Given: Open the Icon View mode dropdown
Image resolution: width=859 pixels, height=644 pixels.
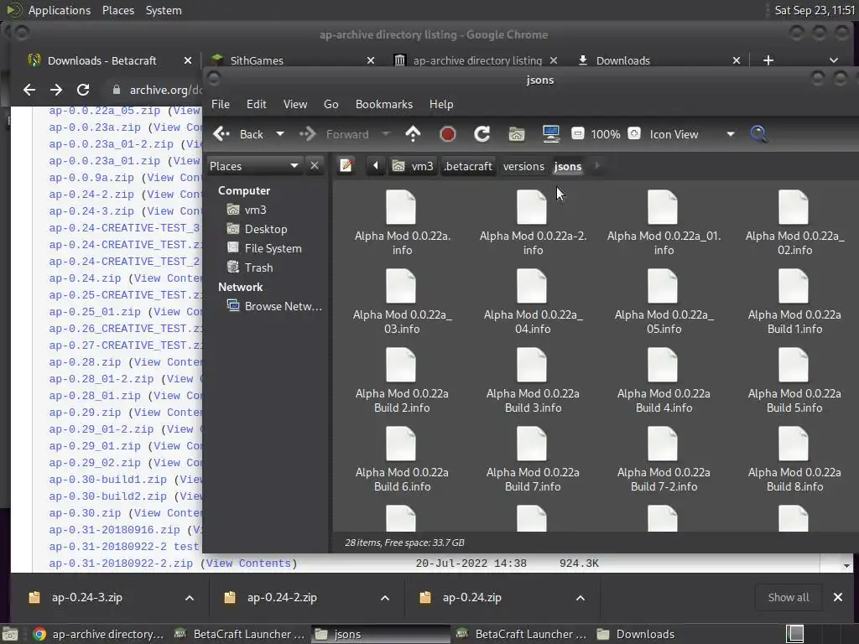Looking at the screenshot, I should [x=691, y=134].
